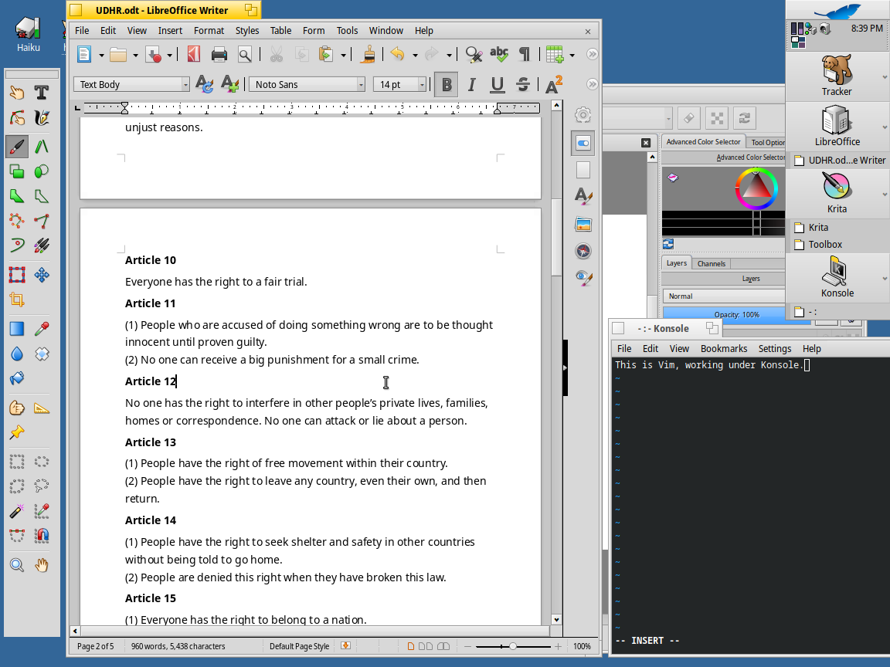Toggle Strikethrough formatting button
Image resolution: width=890 pixels, height=667 pixels.
click(523, 84)
